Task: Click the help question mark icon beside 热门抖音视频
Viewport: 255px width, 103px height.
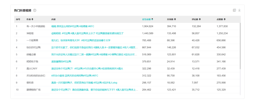Action: pos(35,10)
